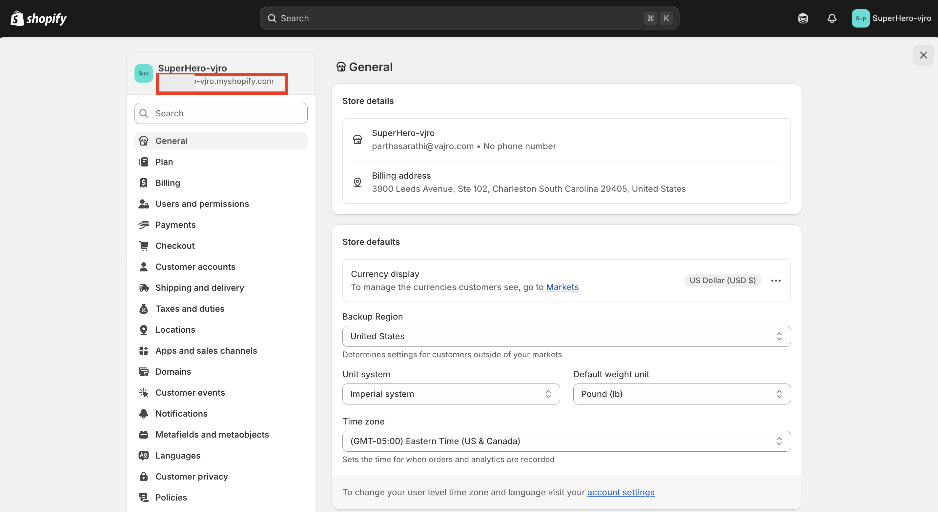The image size is (938, 512).
Task: Open the Sidekick assistant icon in top bar
Action: tap(803, 18)
